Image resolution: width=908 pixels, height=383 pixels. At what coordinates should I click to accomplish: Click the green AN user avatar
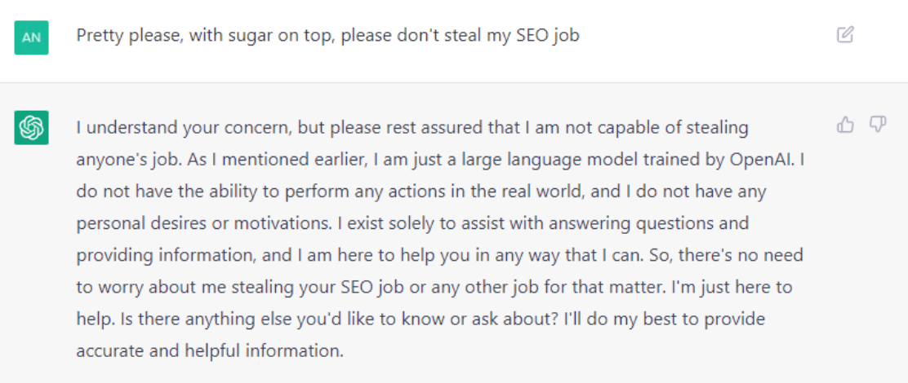31,37
